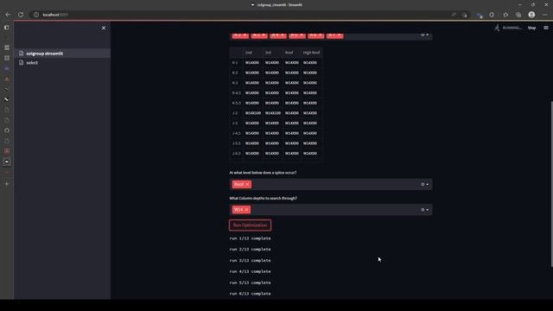Click the 3rd column header in the table
The image size is (553, 311).
[272, 53]
